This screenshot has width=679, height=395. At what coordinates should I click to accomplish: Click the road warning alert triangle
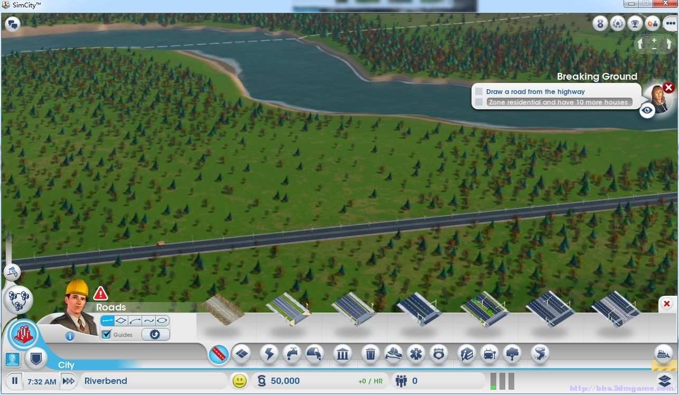point(100,293)
